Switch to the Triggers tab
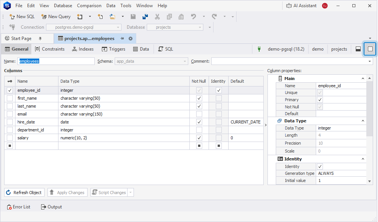 [x=113, y=49]
